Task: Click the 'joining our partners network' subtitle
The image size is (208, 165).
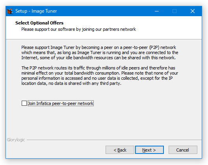Action: tap(109, 29)
